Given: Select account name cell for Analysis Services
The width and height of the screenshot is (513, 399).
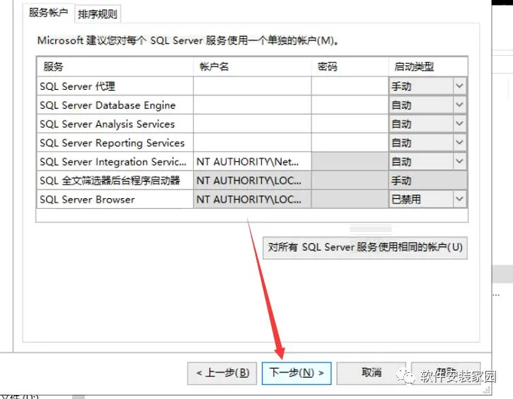Looking at the screenshot, I should coord(252,124).
